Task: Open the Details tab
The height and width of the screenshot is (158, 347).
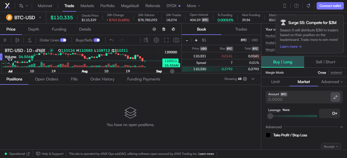Action: (85, 29)
